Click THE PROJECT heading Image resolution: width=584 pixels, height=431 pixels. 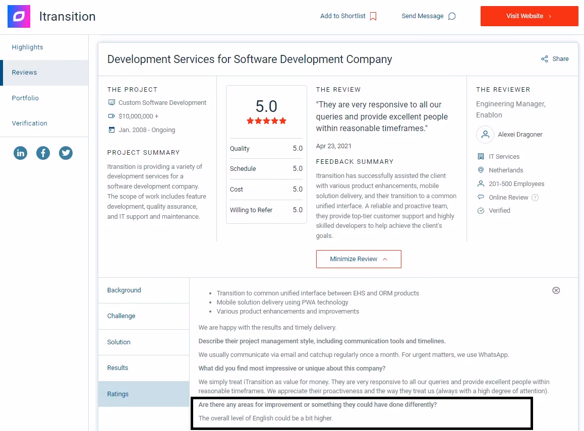[x=132, y=90]
